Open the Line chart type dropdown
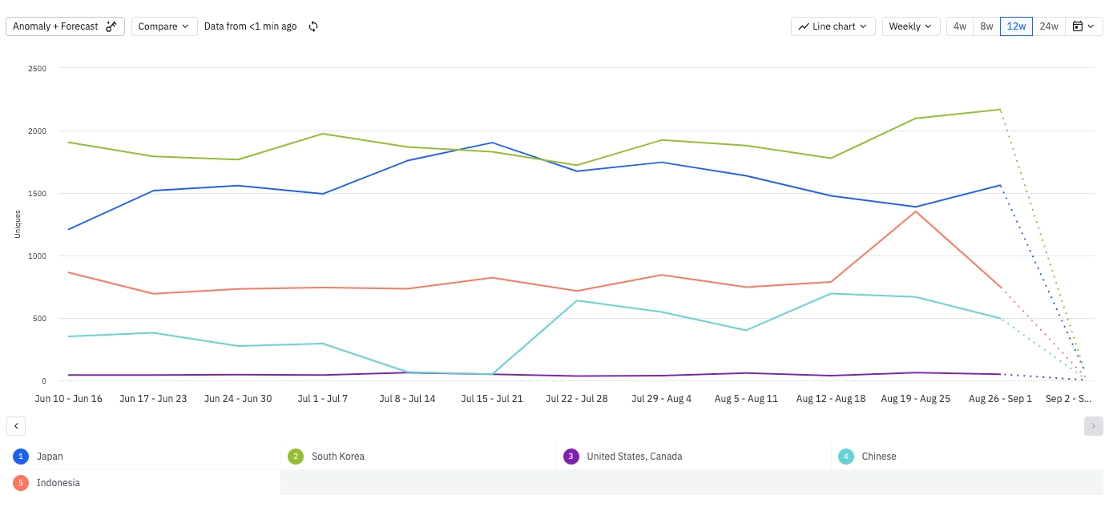The width and height of the screenshot is (1113, 507). (833, 26)
